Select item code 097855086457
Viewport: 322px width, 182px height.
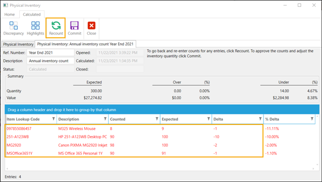coord(19,128)
